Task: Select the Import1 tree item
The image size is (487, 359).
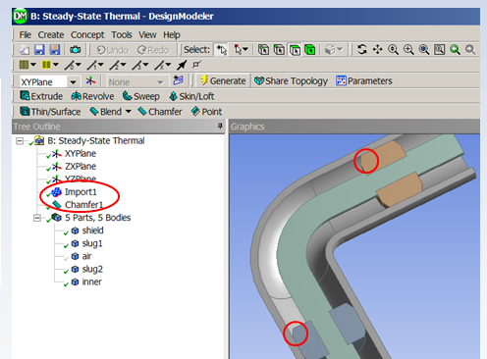Action: (81, 192)
